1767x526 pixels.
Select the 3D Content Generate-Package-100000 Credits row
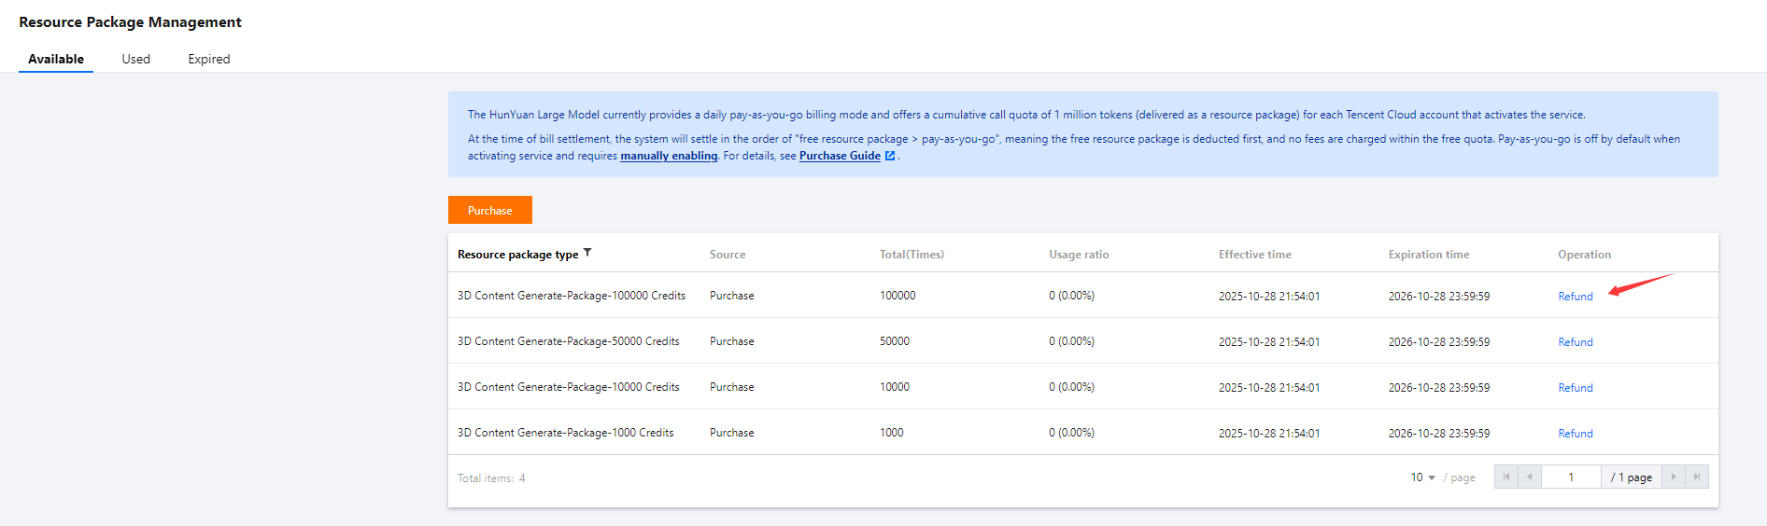point(571,296)
